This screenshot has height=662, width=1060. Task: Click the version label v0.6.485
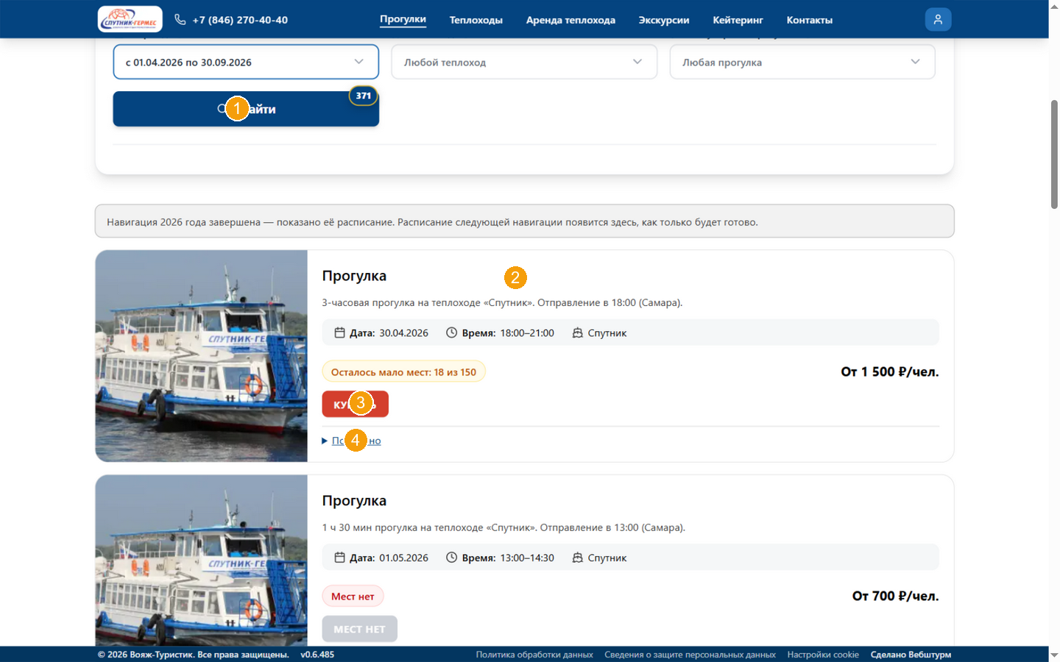tap(317, 655)
